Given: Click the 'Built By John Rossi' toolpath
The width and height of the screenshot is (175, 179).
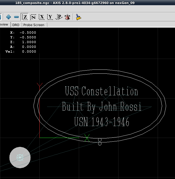Looking at the screenshot, I should [101, 107].
